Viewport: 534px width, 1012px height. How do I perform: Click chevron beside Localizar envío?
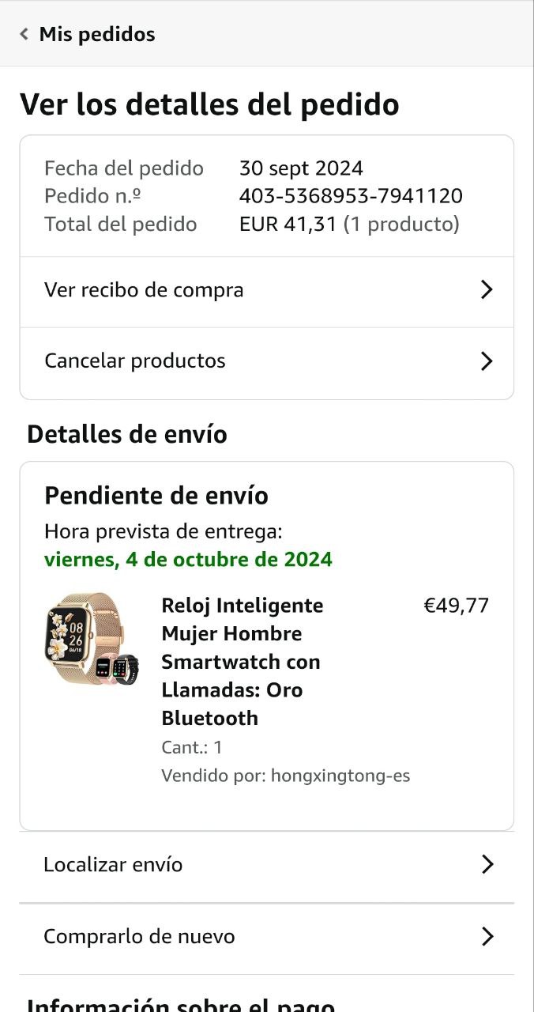click(x=487, y=865)
